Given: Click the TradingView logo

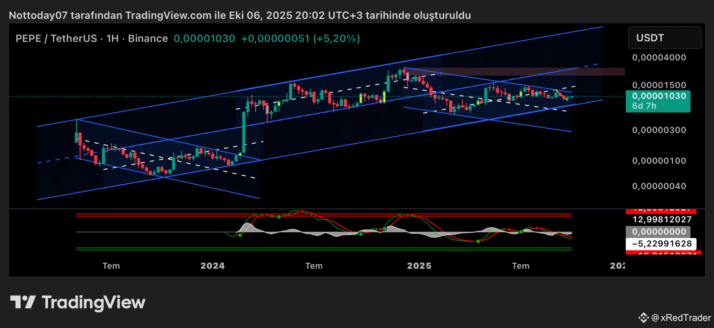Looking at the screenshot, I should point(78,302).
